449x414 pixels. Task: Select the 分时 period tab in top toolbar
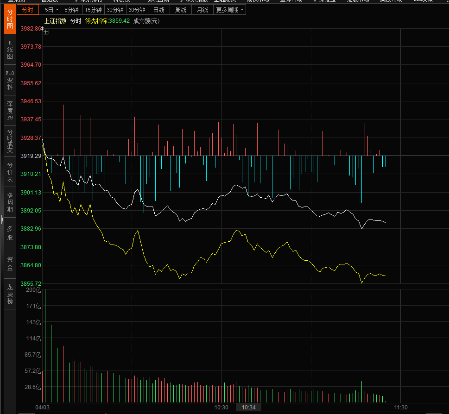pyautogui.click(x=28, y=10)
